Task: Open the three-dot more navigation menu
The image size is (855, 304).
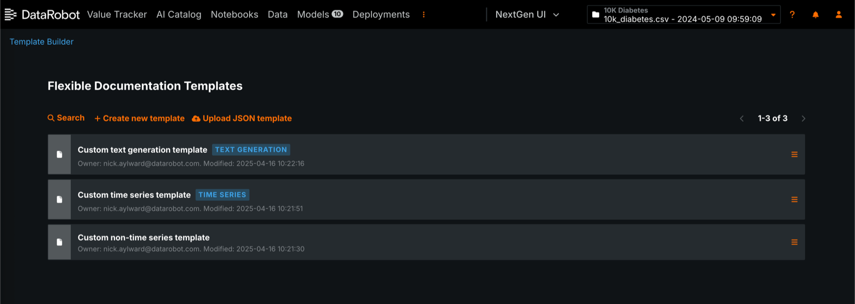Action: pyautogui.click(x=424, y=15)
